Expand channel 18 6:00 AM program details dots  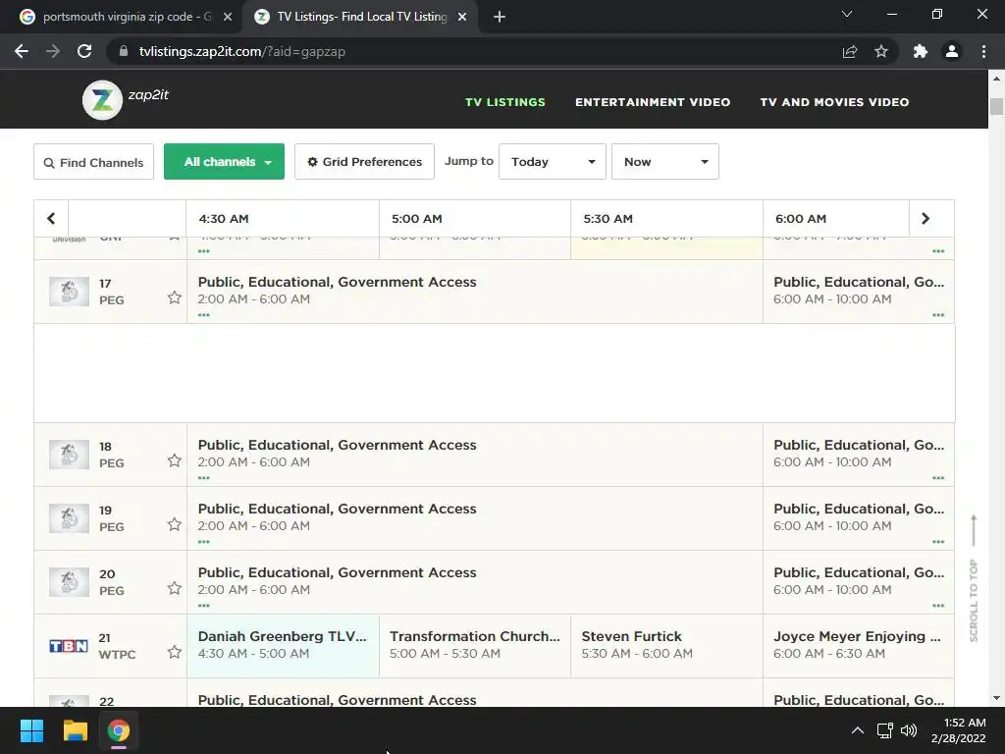[938, 478]
